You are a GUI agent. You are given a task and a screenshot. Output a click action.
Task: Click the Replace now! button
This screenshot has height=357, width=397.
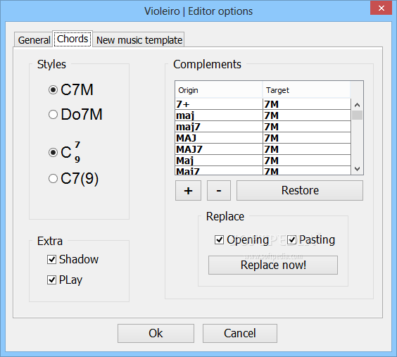(x=273, y=265)
